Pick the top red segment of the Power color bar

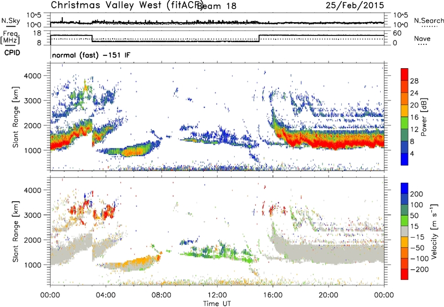pyautogui.click(x=405, y=74)
